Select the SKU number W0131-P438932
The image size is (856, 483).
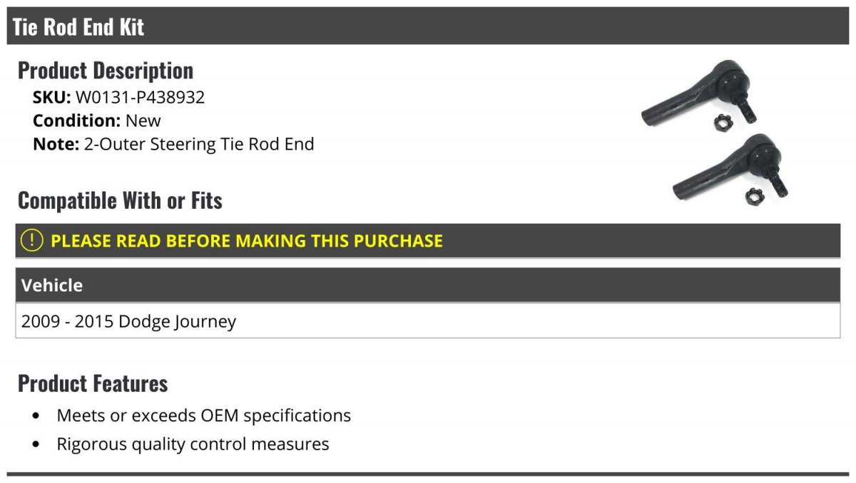coord(140,97)
